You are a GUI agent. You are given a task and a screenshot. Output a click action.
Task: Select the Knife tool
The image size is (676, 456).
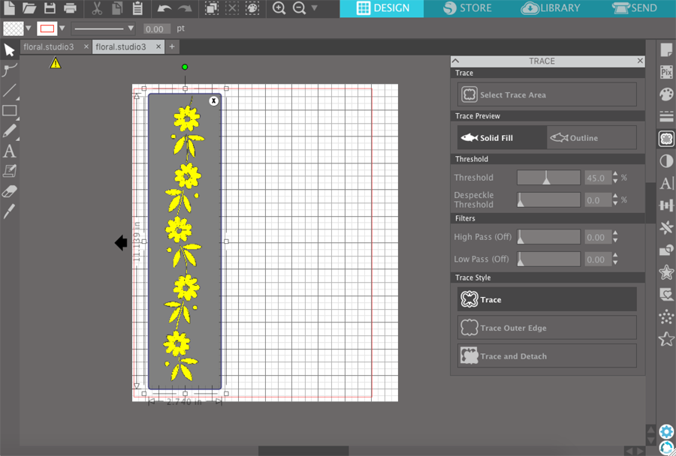(x=9, y=211)
